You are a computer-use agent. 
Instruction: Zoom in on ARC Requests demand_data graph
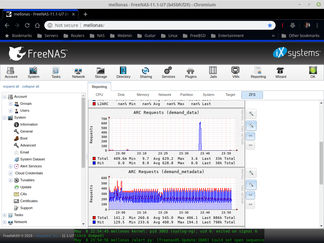(251, 114)
